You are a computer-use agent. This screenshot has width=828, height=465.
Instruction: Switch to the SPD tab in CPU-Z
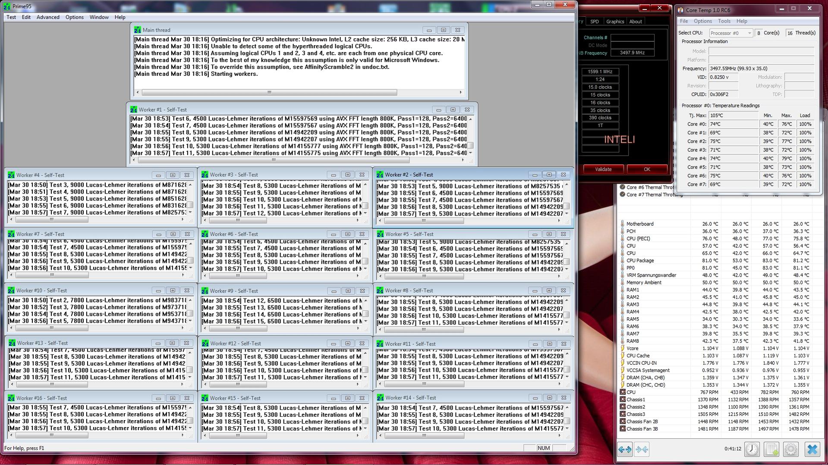click(x=595, y=22)
